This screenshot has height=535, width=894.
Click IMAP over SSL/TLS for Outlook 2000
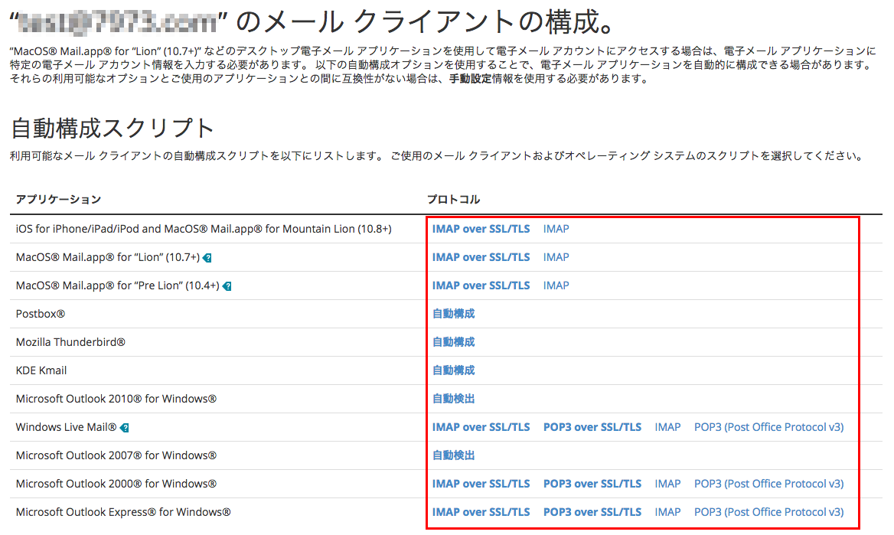coord(481,484)
